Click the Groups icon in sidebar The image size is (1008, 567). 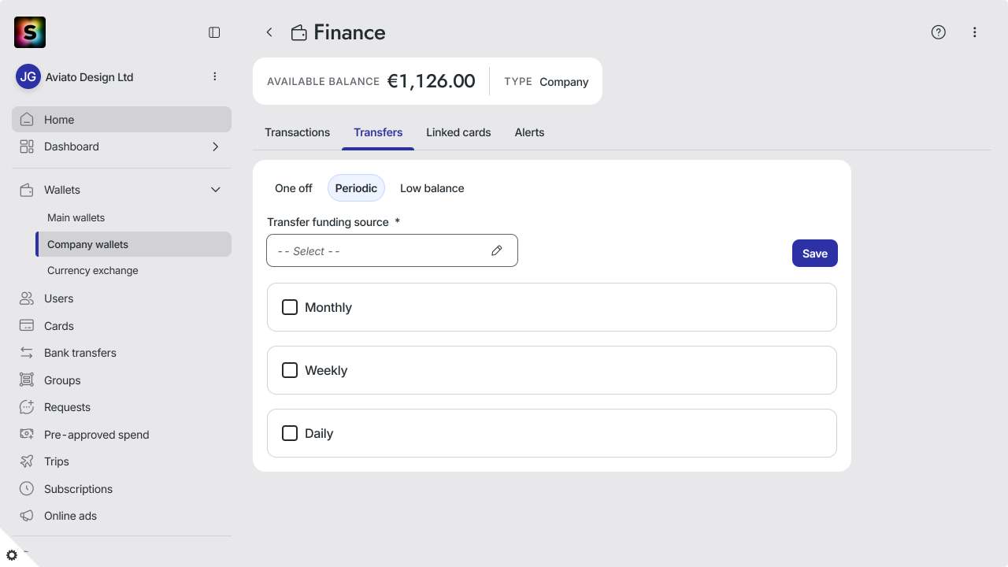pyautogui.click(x=27, y=380)
